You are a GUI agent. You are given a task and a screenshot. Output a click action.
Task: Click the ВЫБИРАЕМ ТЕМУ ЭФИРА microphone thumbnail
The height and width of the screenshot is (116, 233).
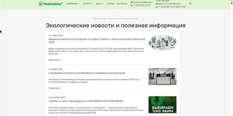click(x=162, y=105)
